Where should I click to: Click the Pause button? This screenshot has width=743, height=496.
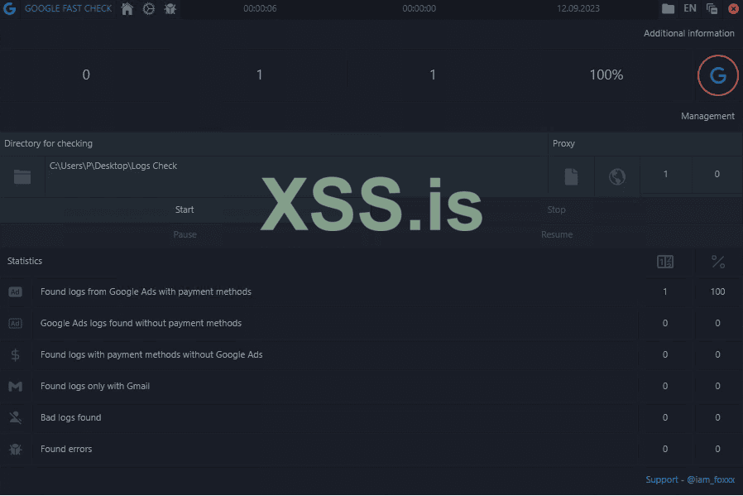coord(185,234)
